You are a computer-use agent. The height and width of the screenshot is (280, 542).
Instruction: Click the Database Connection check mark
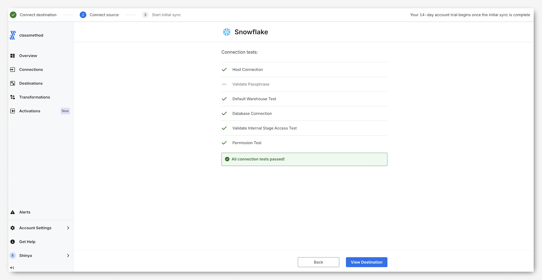pos(224,113)
